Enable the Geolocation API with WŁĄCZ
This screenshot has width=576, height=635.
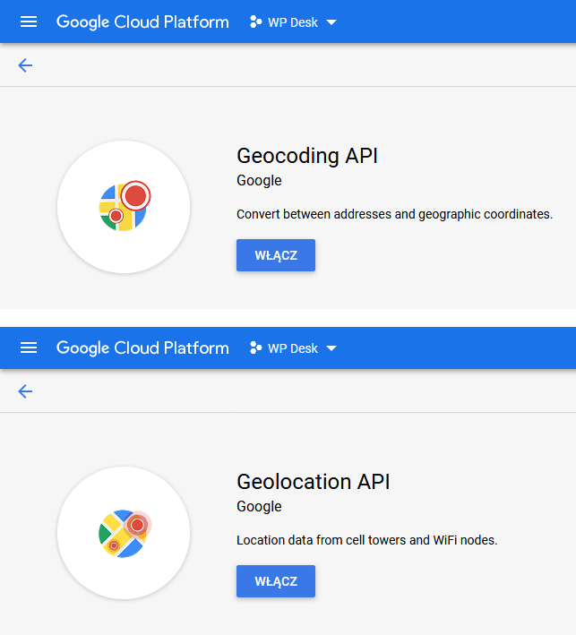tap(276, 581)
